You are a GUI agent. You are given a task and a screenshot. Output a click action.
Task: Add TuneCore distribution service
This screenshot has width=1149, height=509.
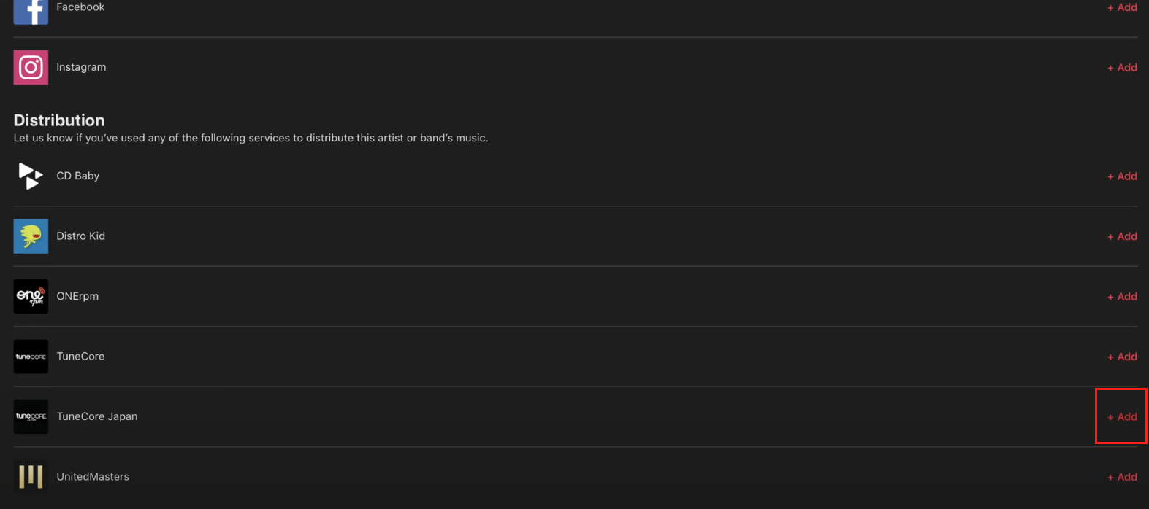1122,357
